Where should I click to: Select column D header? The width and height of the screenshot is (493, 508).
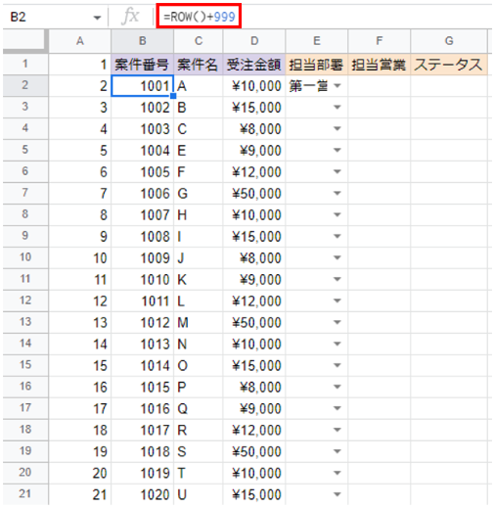(x=254, y=41)
